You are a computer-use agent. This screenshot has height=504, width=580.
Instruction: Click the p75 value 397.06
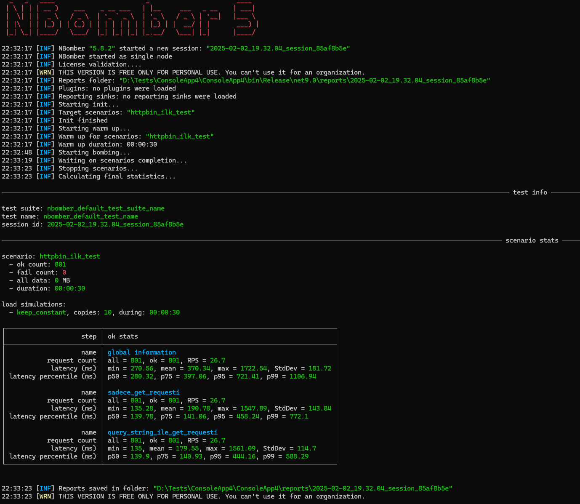[195, 376]
